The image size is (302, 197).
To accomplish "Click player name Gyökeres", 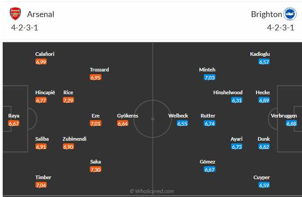I will [x=127, y=116].
